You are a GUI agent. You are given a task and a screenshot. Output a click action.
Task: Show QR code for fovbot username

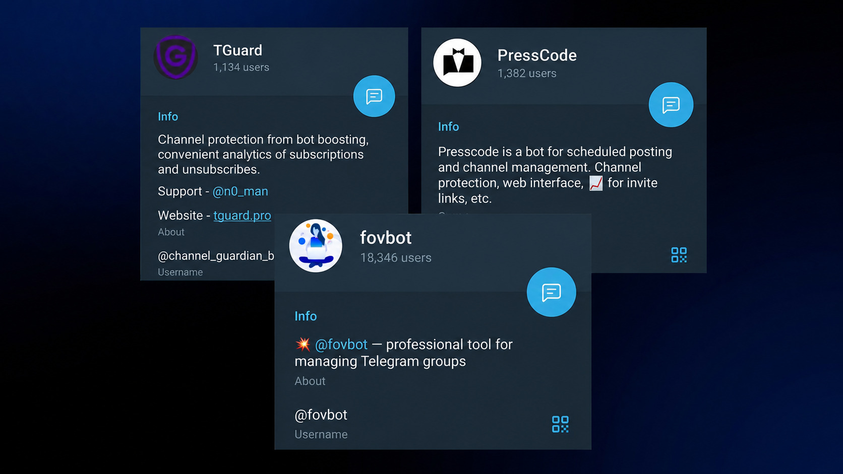click(560, 424)
